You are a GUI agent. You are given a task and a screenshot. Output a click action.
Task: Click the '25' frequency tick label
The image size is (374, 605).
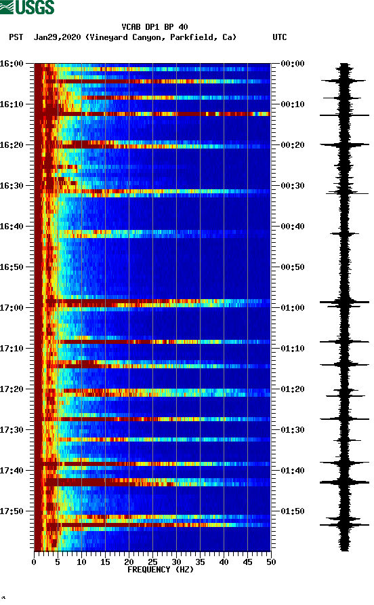tap(152, 562)
